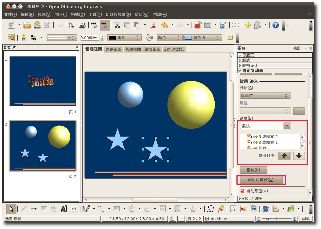
Task: Insert a chart icon
Action: [x=198, y=25]
